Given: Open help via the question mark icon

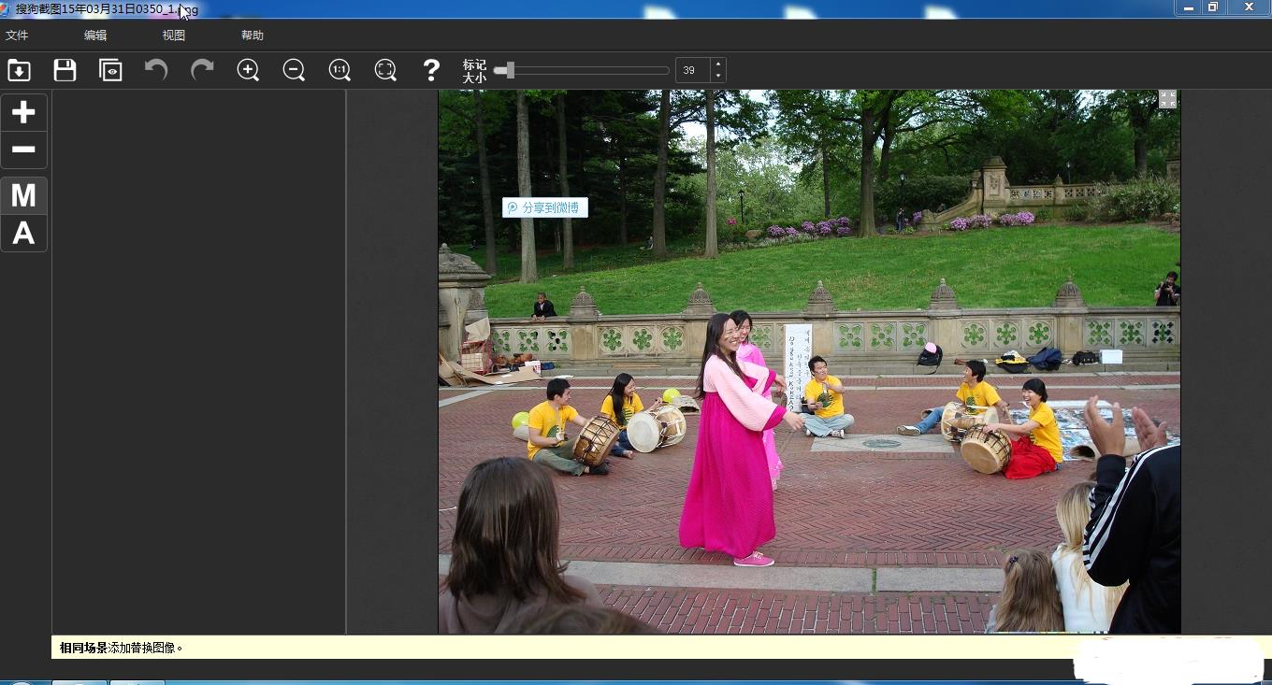Looking at the screenshot, I should pyautogui.click(x=431, y=70).
